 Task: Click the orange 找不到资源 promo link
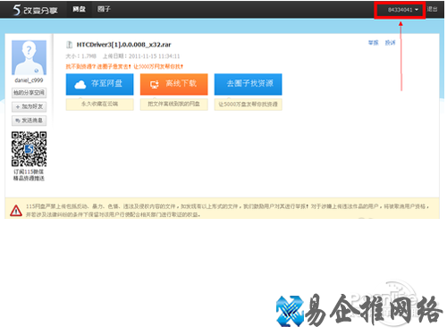point(124,66)
